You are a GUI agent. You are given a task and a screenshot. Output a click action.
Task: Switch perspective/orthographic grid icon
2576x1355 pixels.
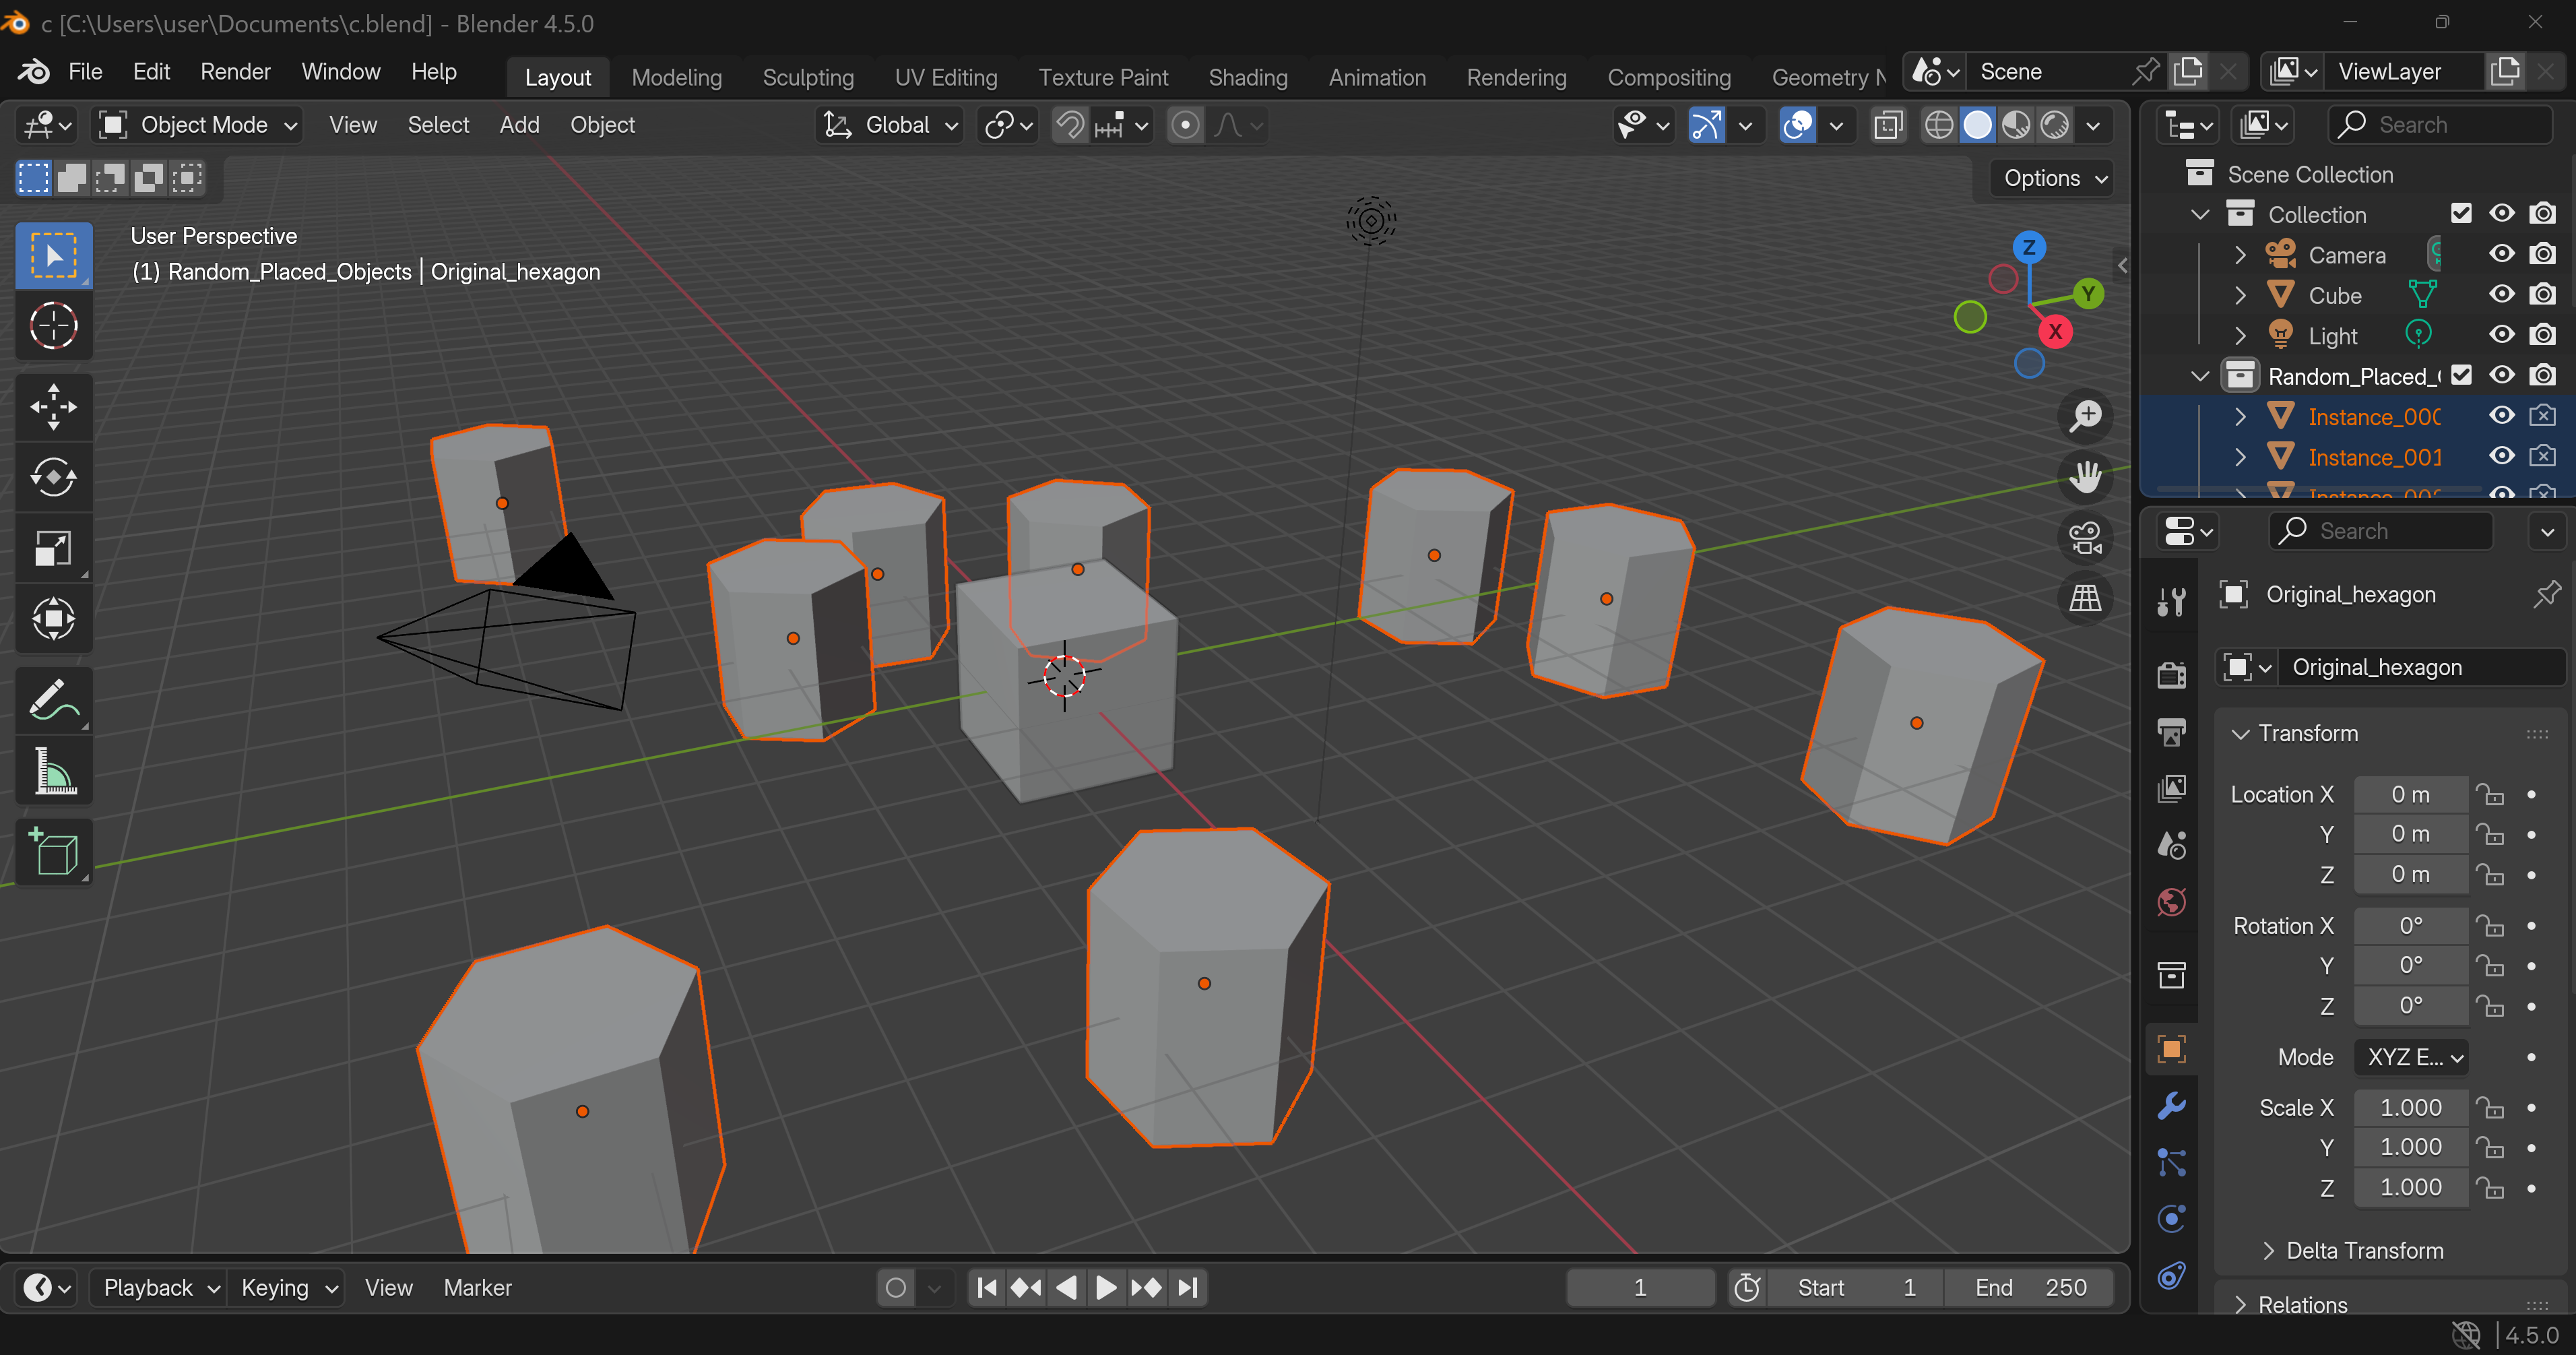click(2085, 598)
